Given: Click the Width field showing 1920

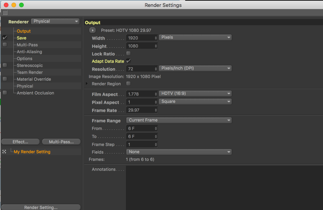Looking at the screenshot, I should [142, 38].
